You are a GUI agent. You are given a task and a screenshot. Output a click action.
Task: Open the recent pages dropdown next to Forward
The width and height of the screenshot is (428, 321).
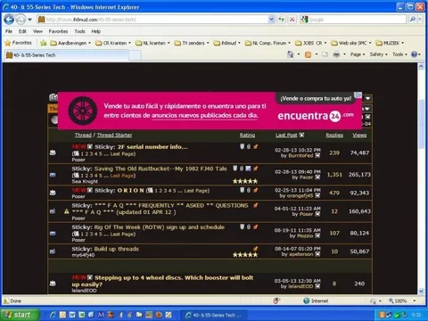click(29, 20)
